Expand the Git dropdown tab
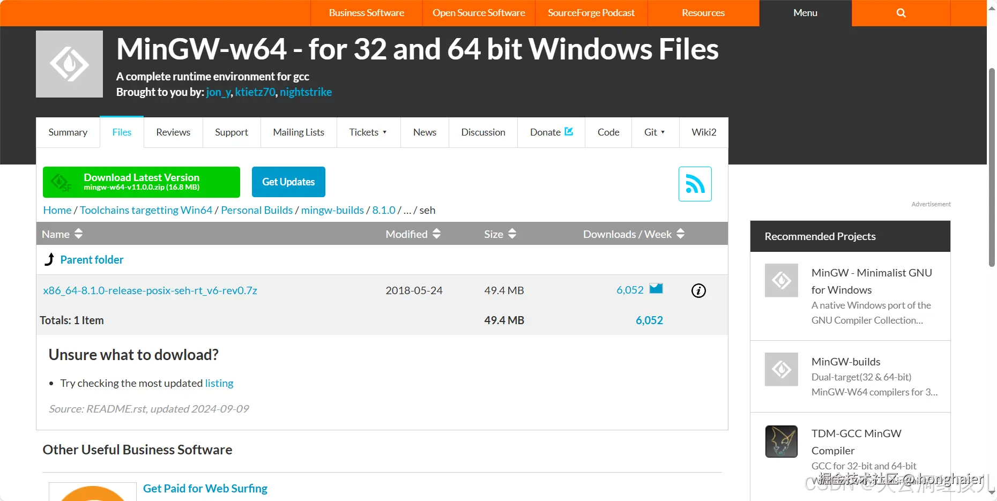 [655, 132]
